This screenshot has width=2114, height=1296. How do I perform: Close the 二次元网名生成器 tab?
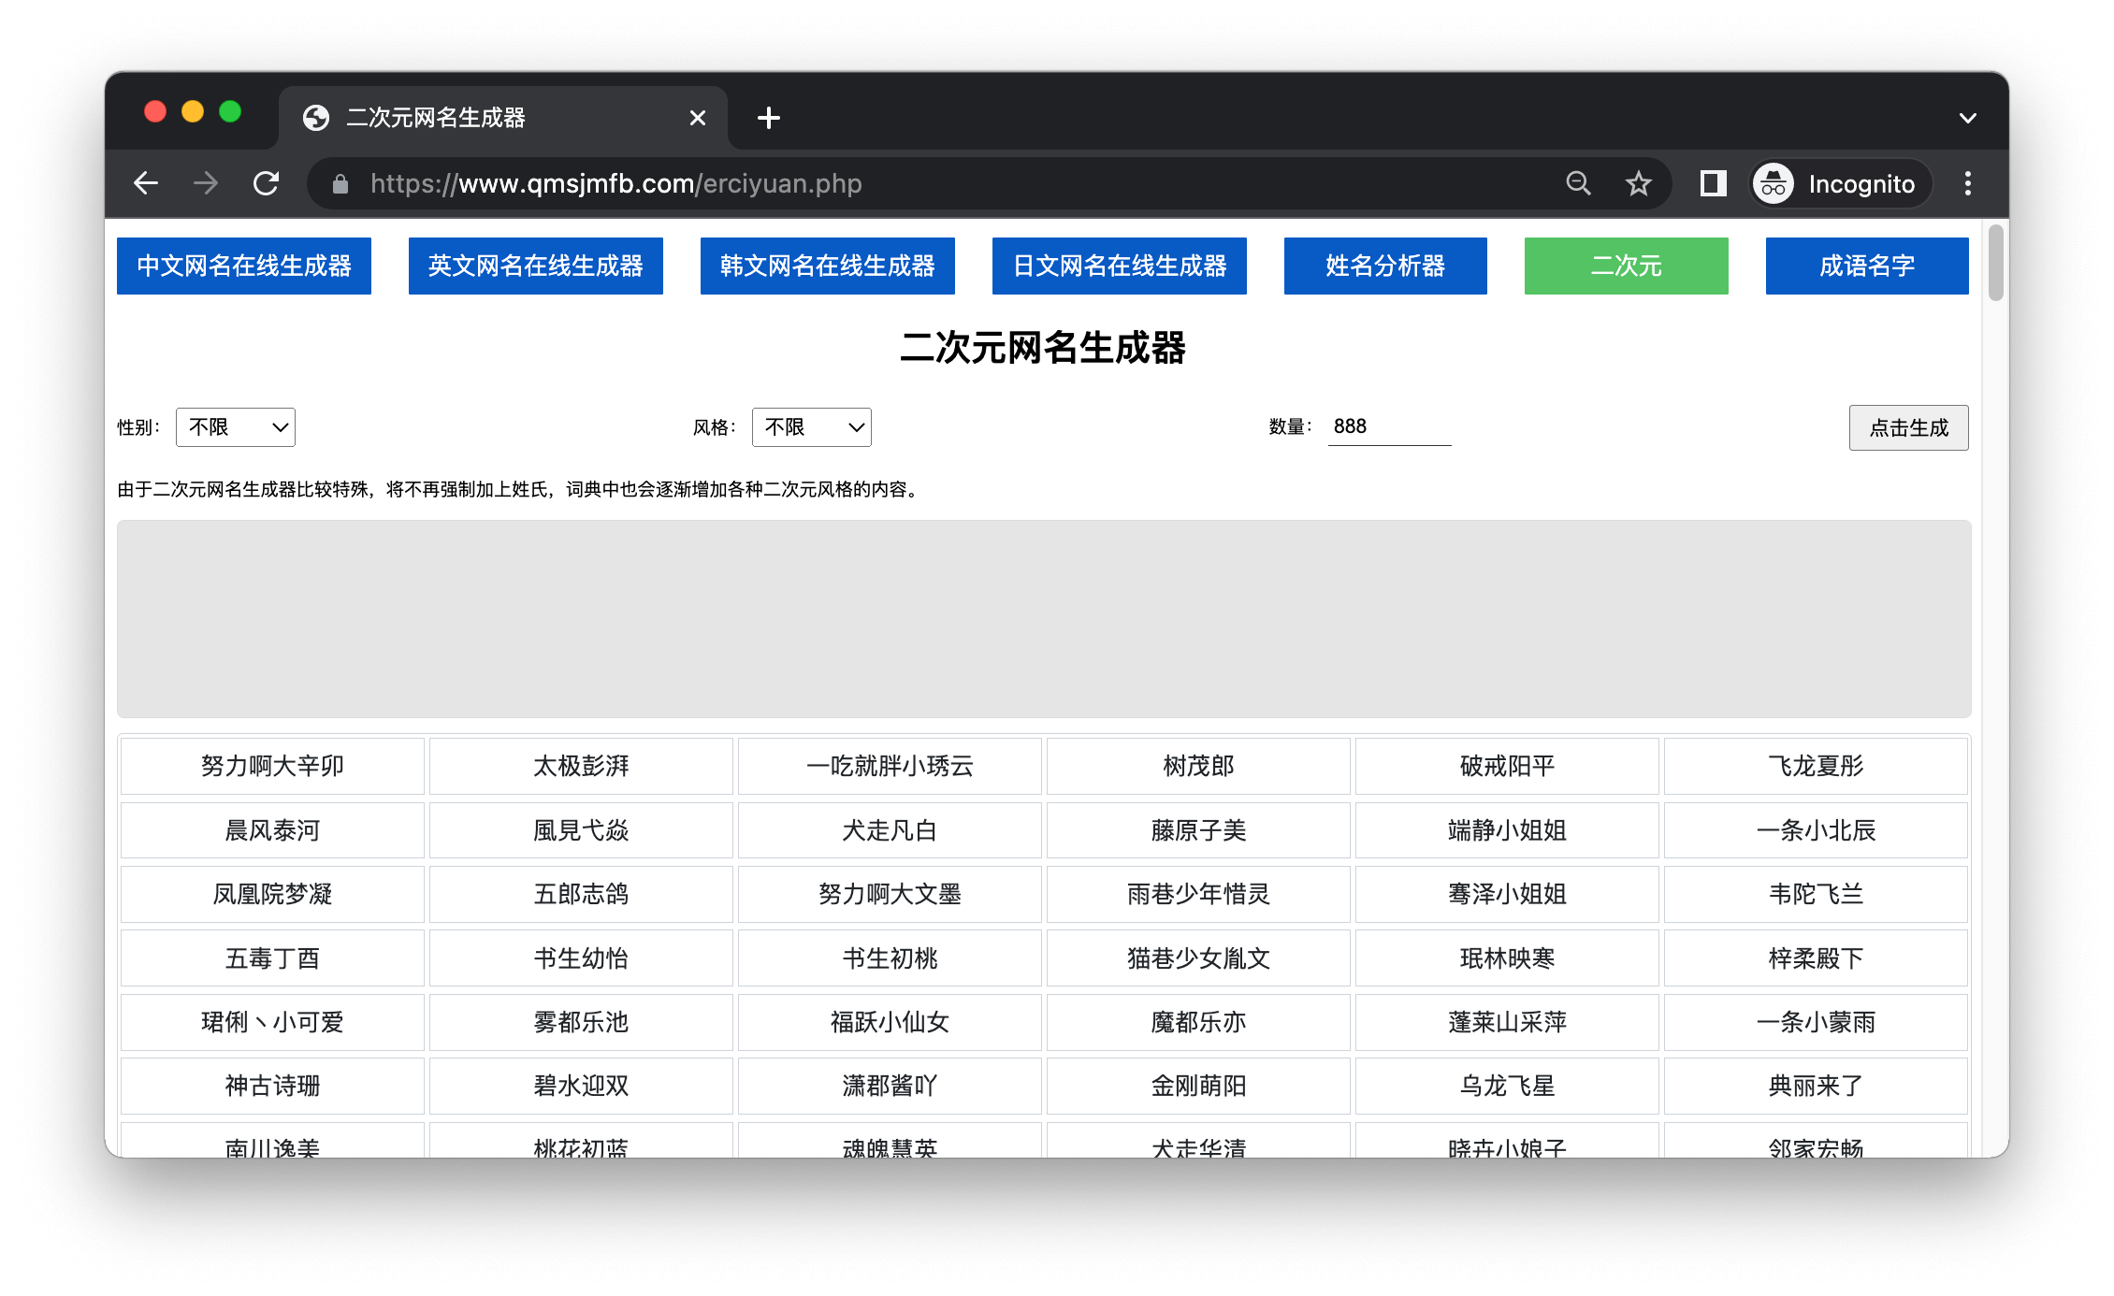tap(698, 118)
